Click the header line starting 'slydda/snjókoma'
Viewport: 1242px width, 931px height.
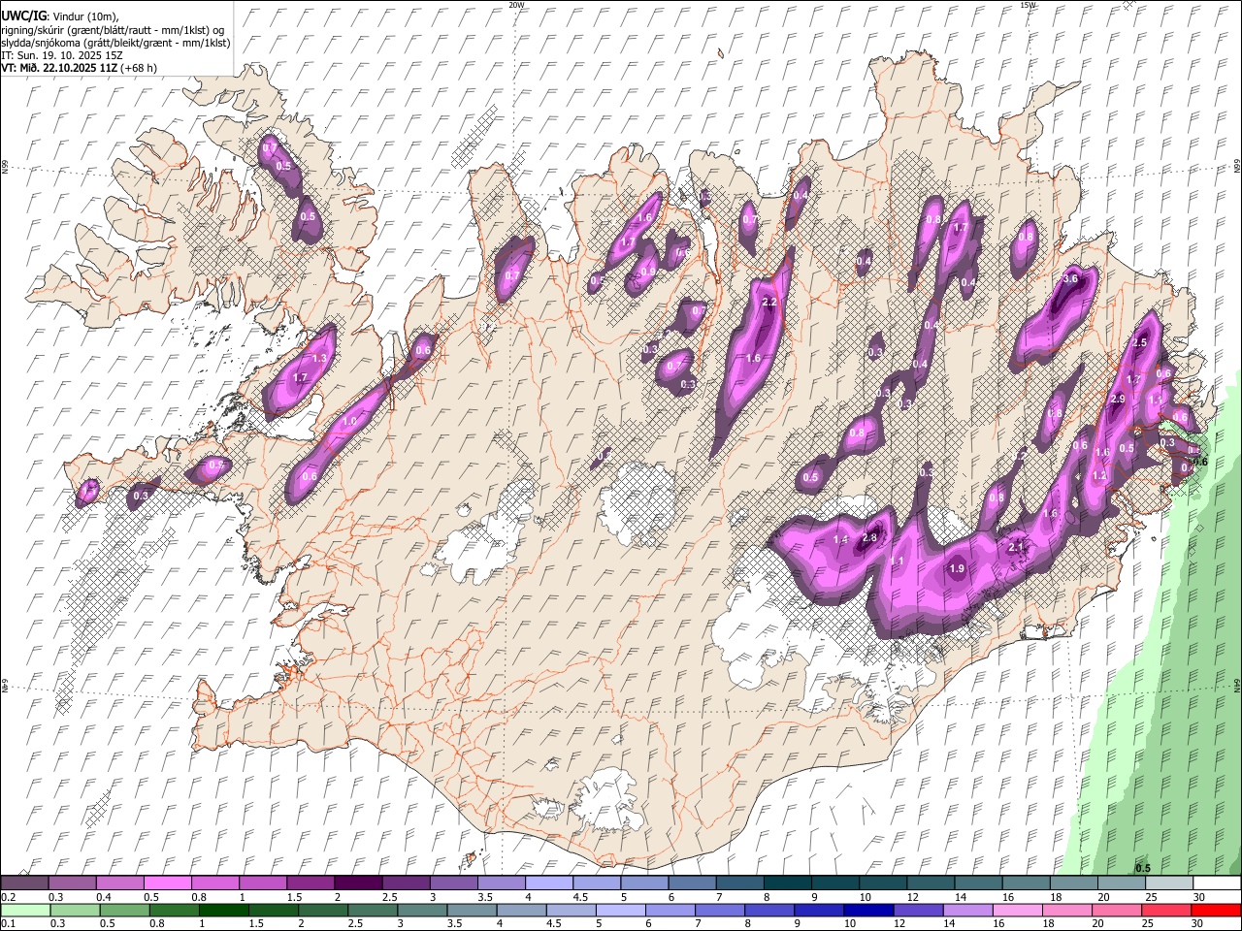pyautogui.click(x=115, y=43)
